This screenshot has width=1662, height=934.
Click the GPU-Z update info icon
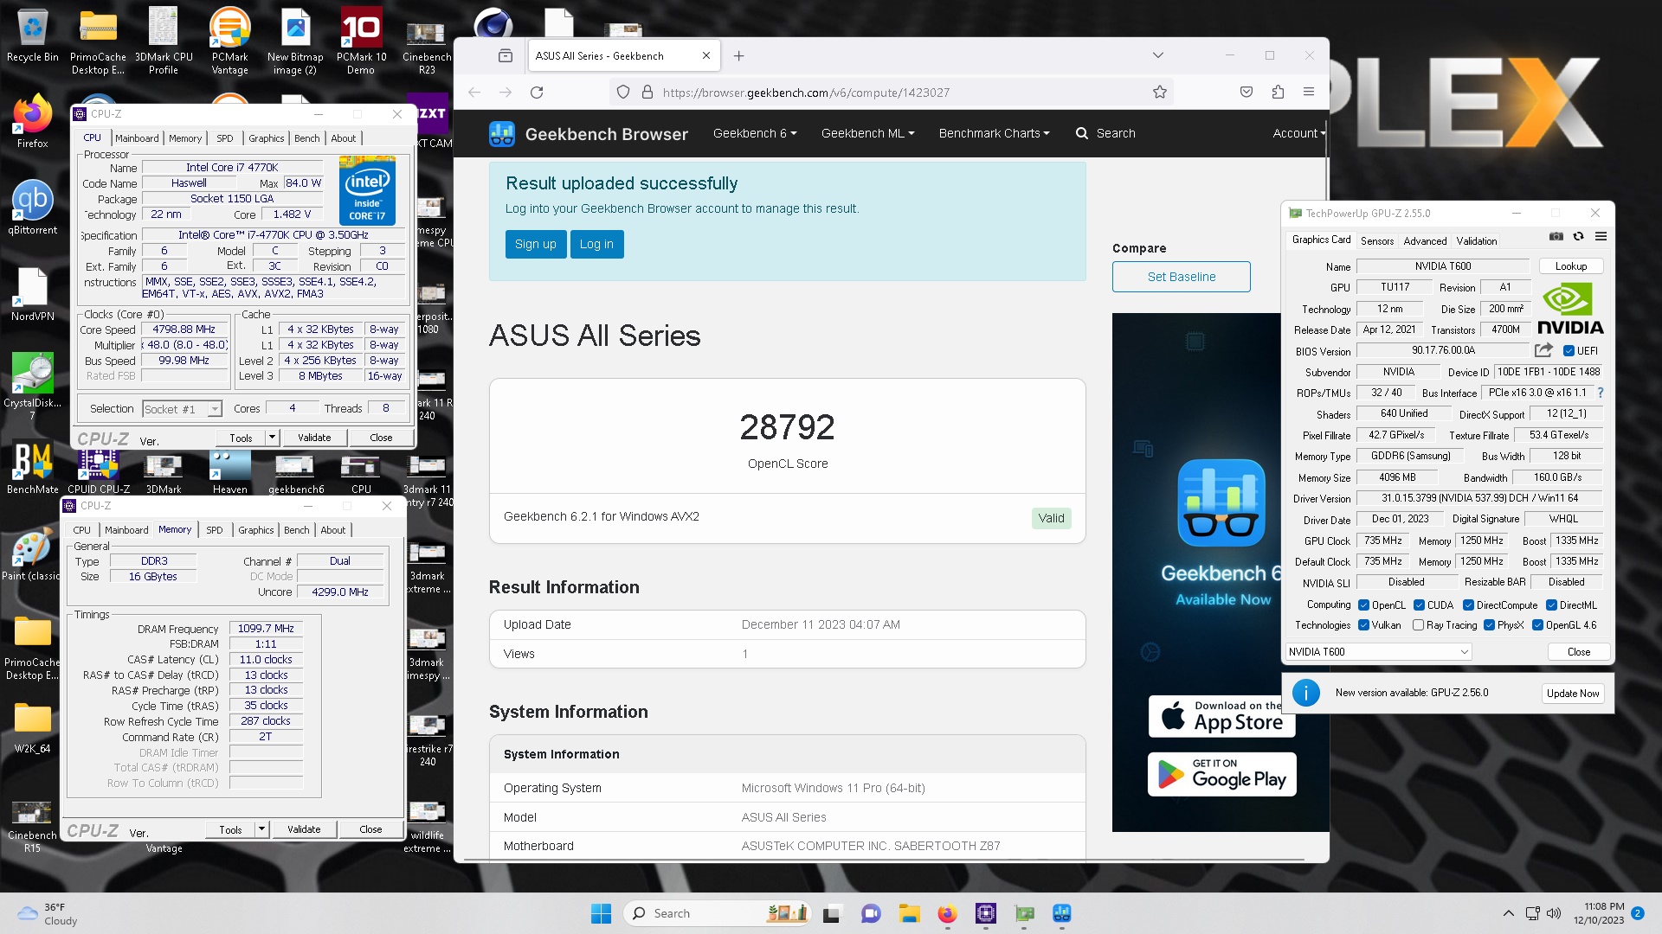click(x=1306, y=693)
